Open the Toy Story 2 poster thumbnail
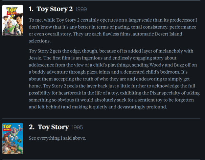Viewport: 205px width, 160px height. pos(12,20)
